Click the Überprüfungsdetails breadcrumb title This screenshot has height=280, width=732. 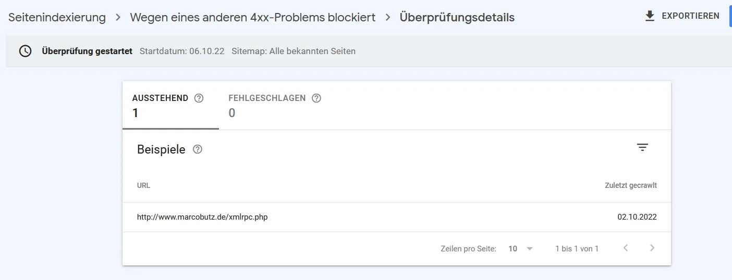click(457, 17)
